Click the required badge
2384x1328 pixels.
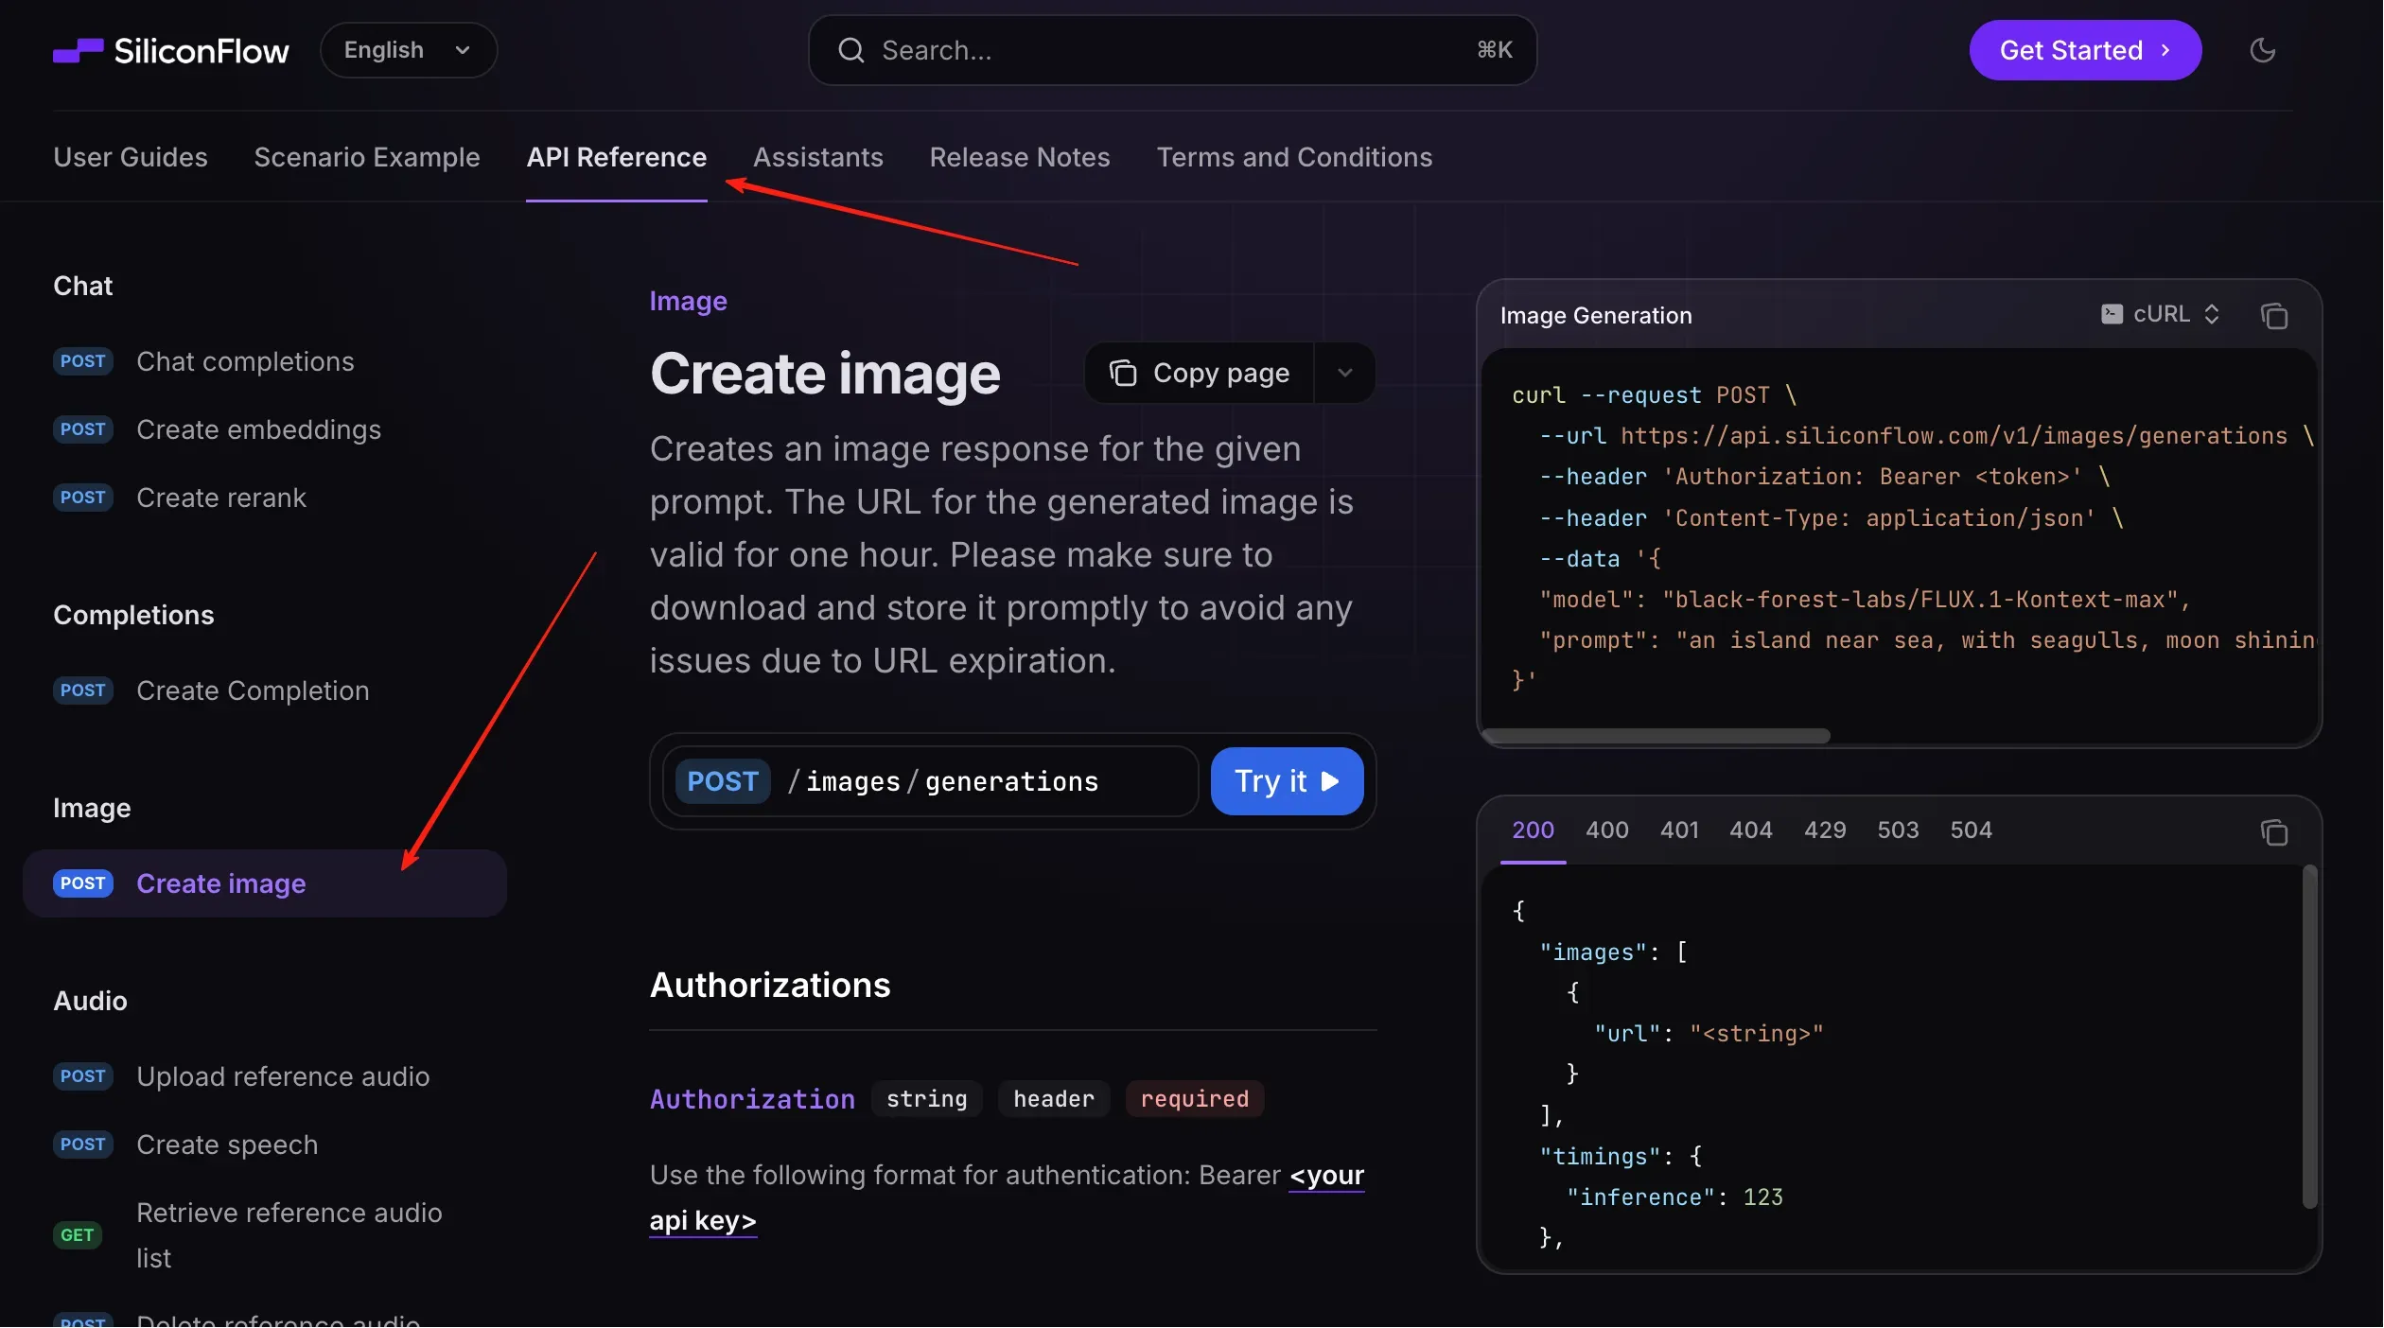click(1194, 1099)
